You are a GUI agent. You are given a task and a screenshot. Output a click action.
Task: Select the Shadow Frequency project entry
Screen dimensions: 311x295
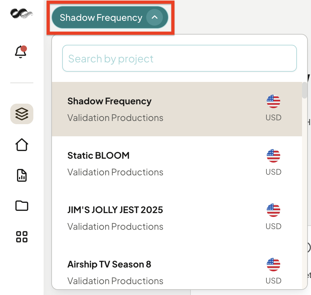[x=177, y=109]
